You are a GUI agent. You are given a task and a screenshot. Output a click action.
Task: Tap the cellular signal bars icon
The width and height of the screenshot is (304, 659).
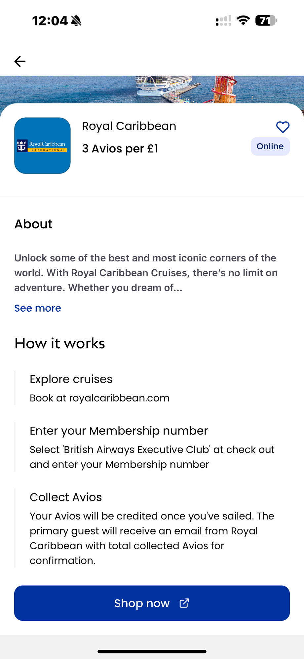223,21
